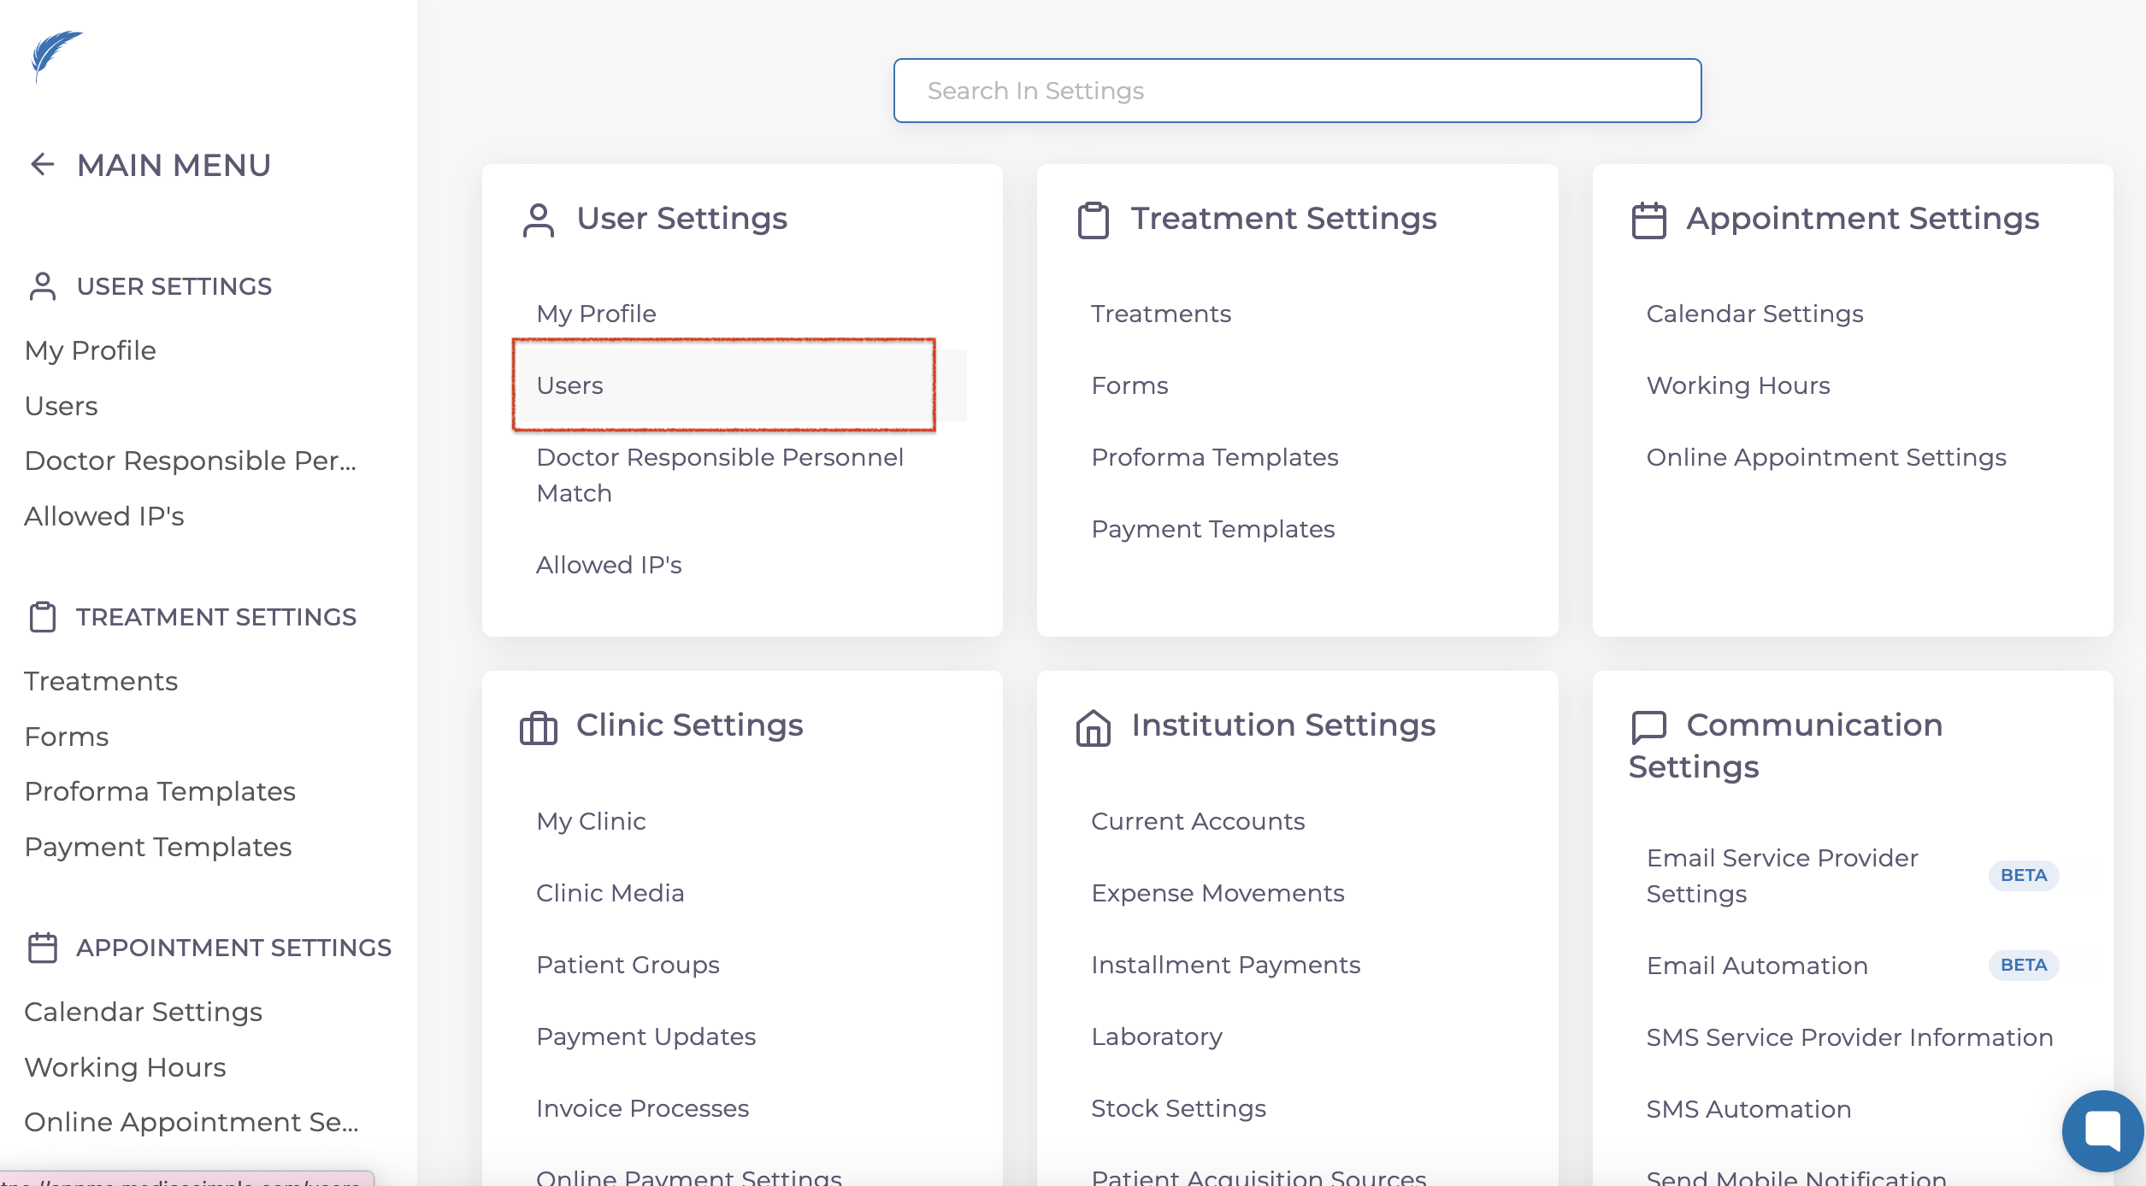The width and height of the screenshot is (2146, 1186).
Task: Open Patient Groups under Clinic Settings
Action: (628, 965)
